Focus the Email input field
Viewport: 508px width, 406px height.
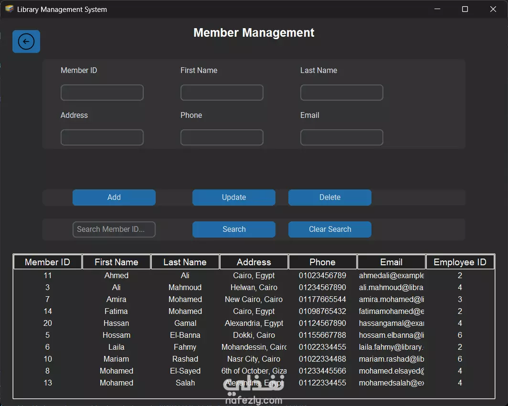[342, 137]
